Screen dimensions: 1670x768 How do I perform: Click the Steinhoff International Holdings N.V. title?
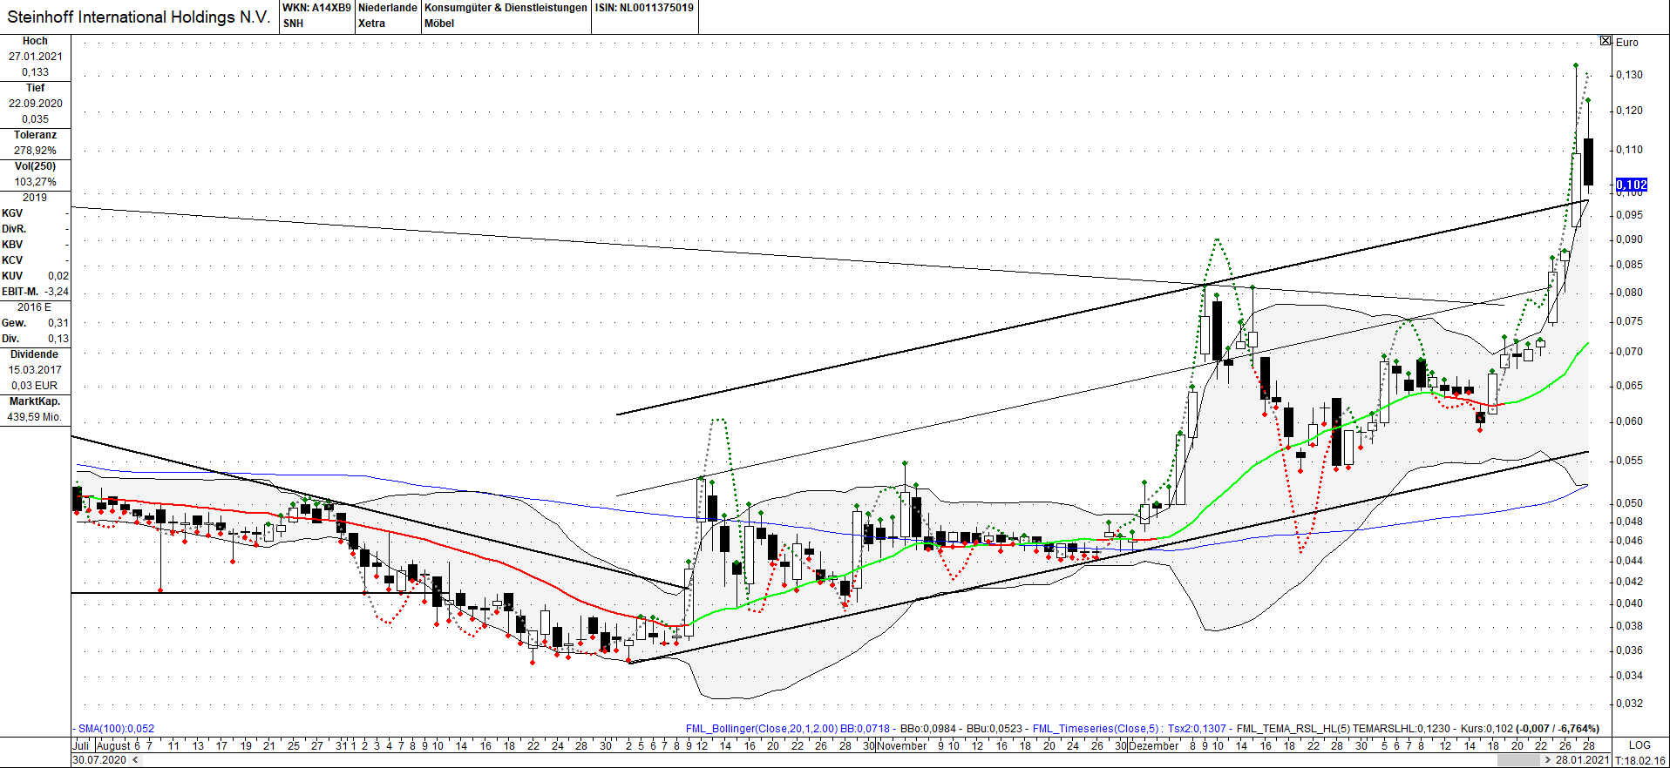click(x=139, y=17)
